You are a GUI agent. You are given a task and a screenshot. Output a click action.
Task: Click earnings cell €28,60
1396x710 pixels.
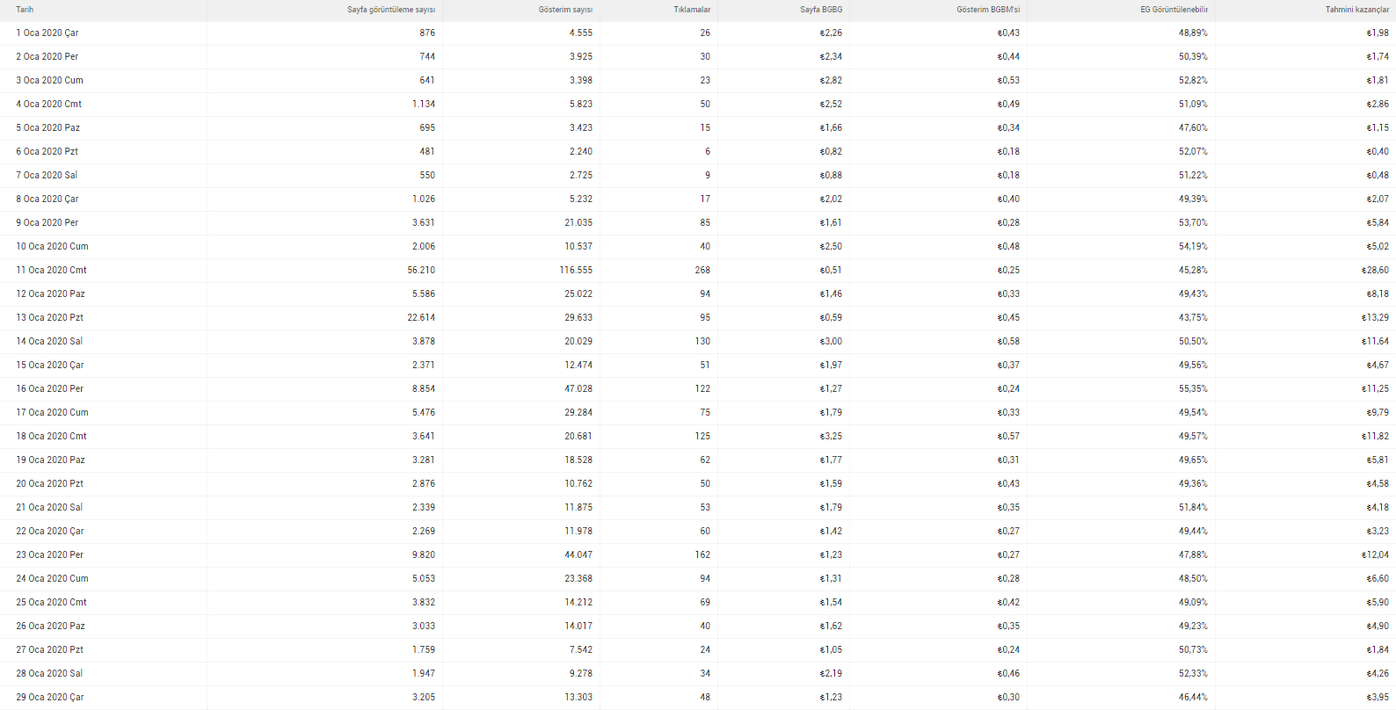pos(1375,270)
